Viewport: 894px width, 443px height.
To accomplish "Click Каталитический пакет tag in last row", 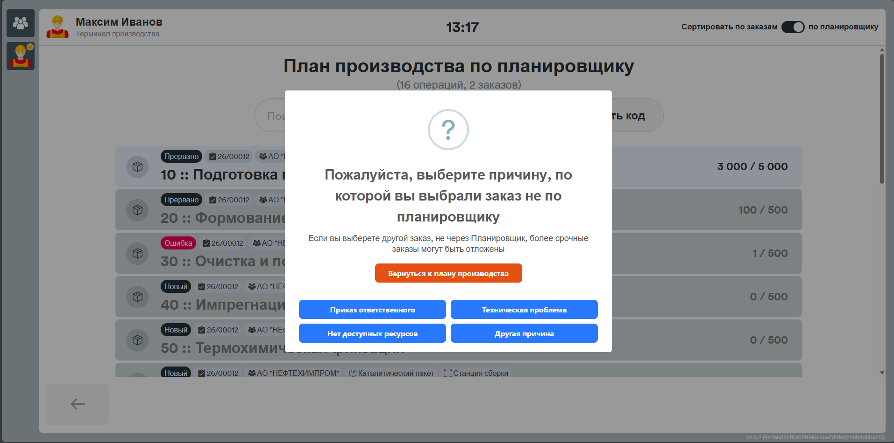I will click(x=391, y=373).
